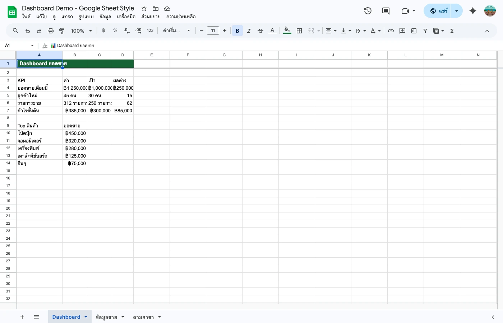Open the functions (Σ) menu
The width and height of the screenshot is (503, 323).
pyautogui.click(x=452, y=31)
